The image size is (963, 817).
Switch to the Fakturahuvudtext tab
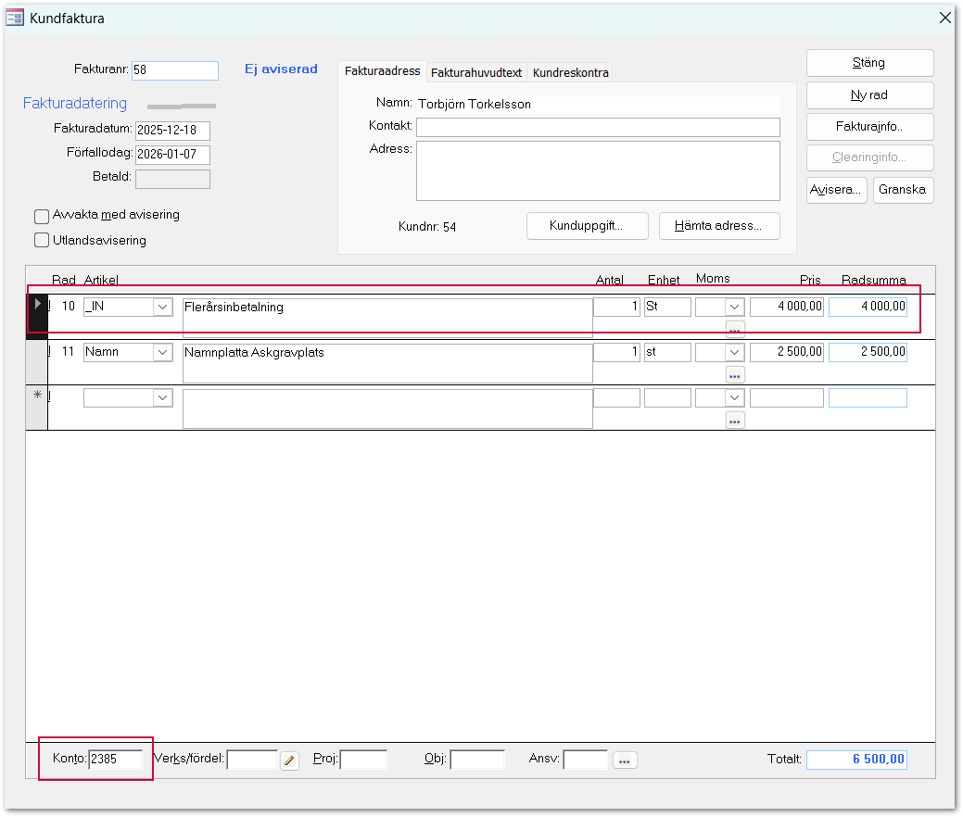476,72
